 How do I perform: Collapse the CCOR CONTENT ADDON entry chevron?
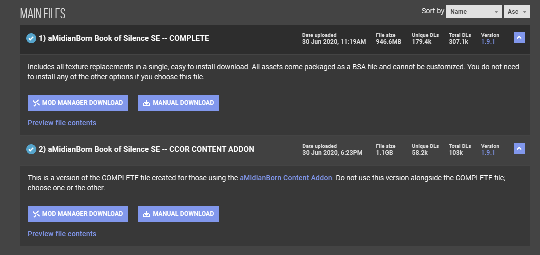pos(519,148)
